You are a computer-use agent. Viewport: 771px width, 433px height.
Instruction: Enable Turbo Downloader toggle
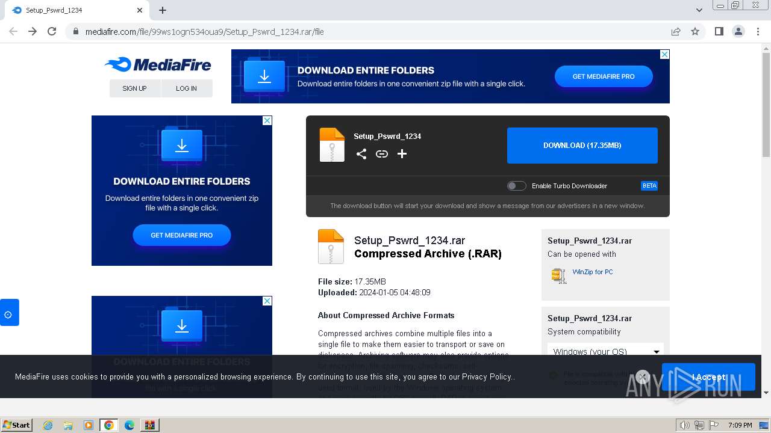516,186
